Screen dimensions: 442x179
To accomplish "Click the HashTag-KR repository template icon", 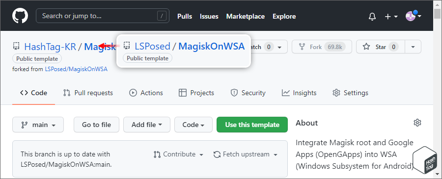I will click(x=16, y=47).
